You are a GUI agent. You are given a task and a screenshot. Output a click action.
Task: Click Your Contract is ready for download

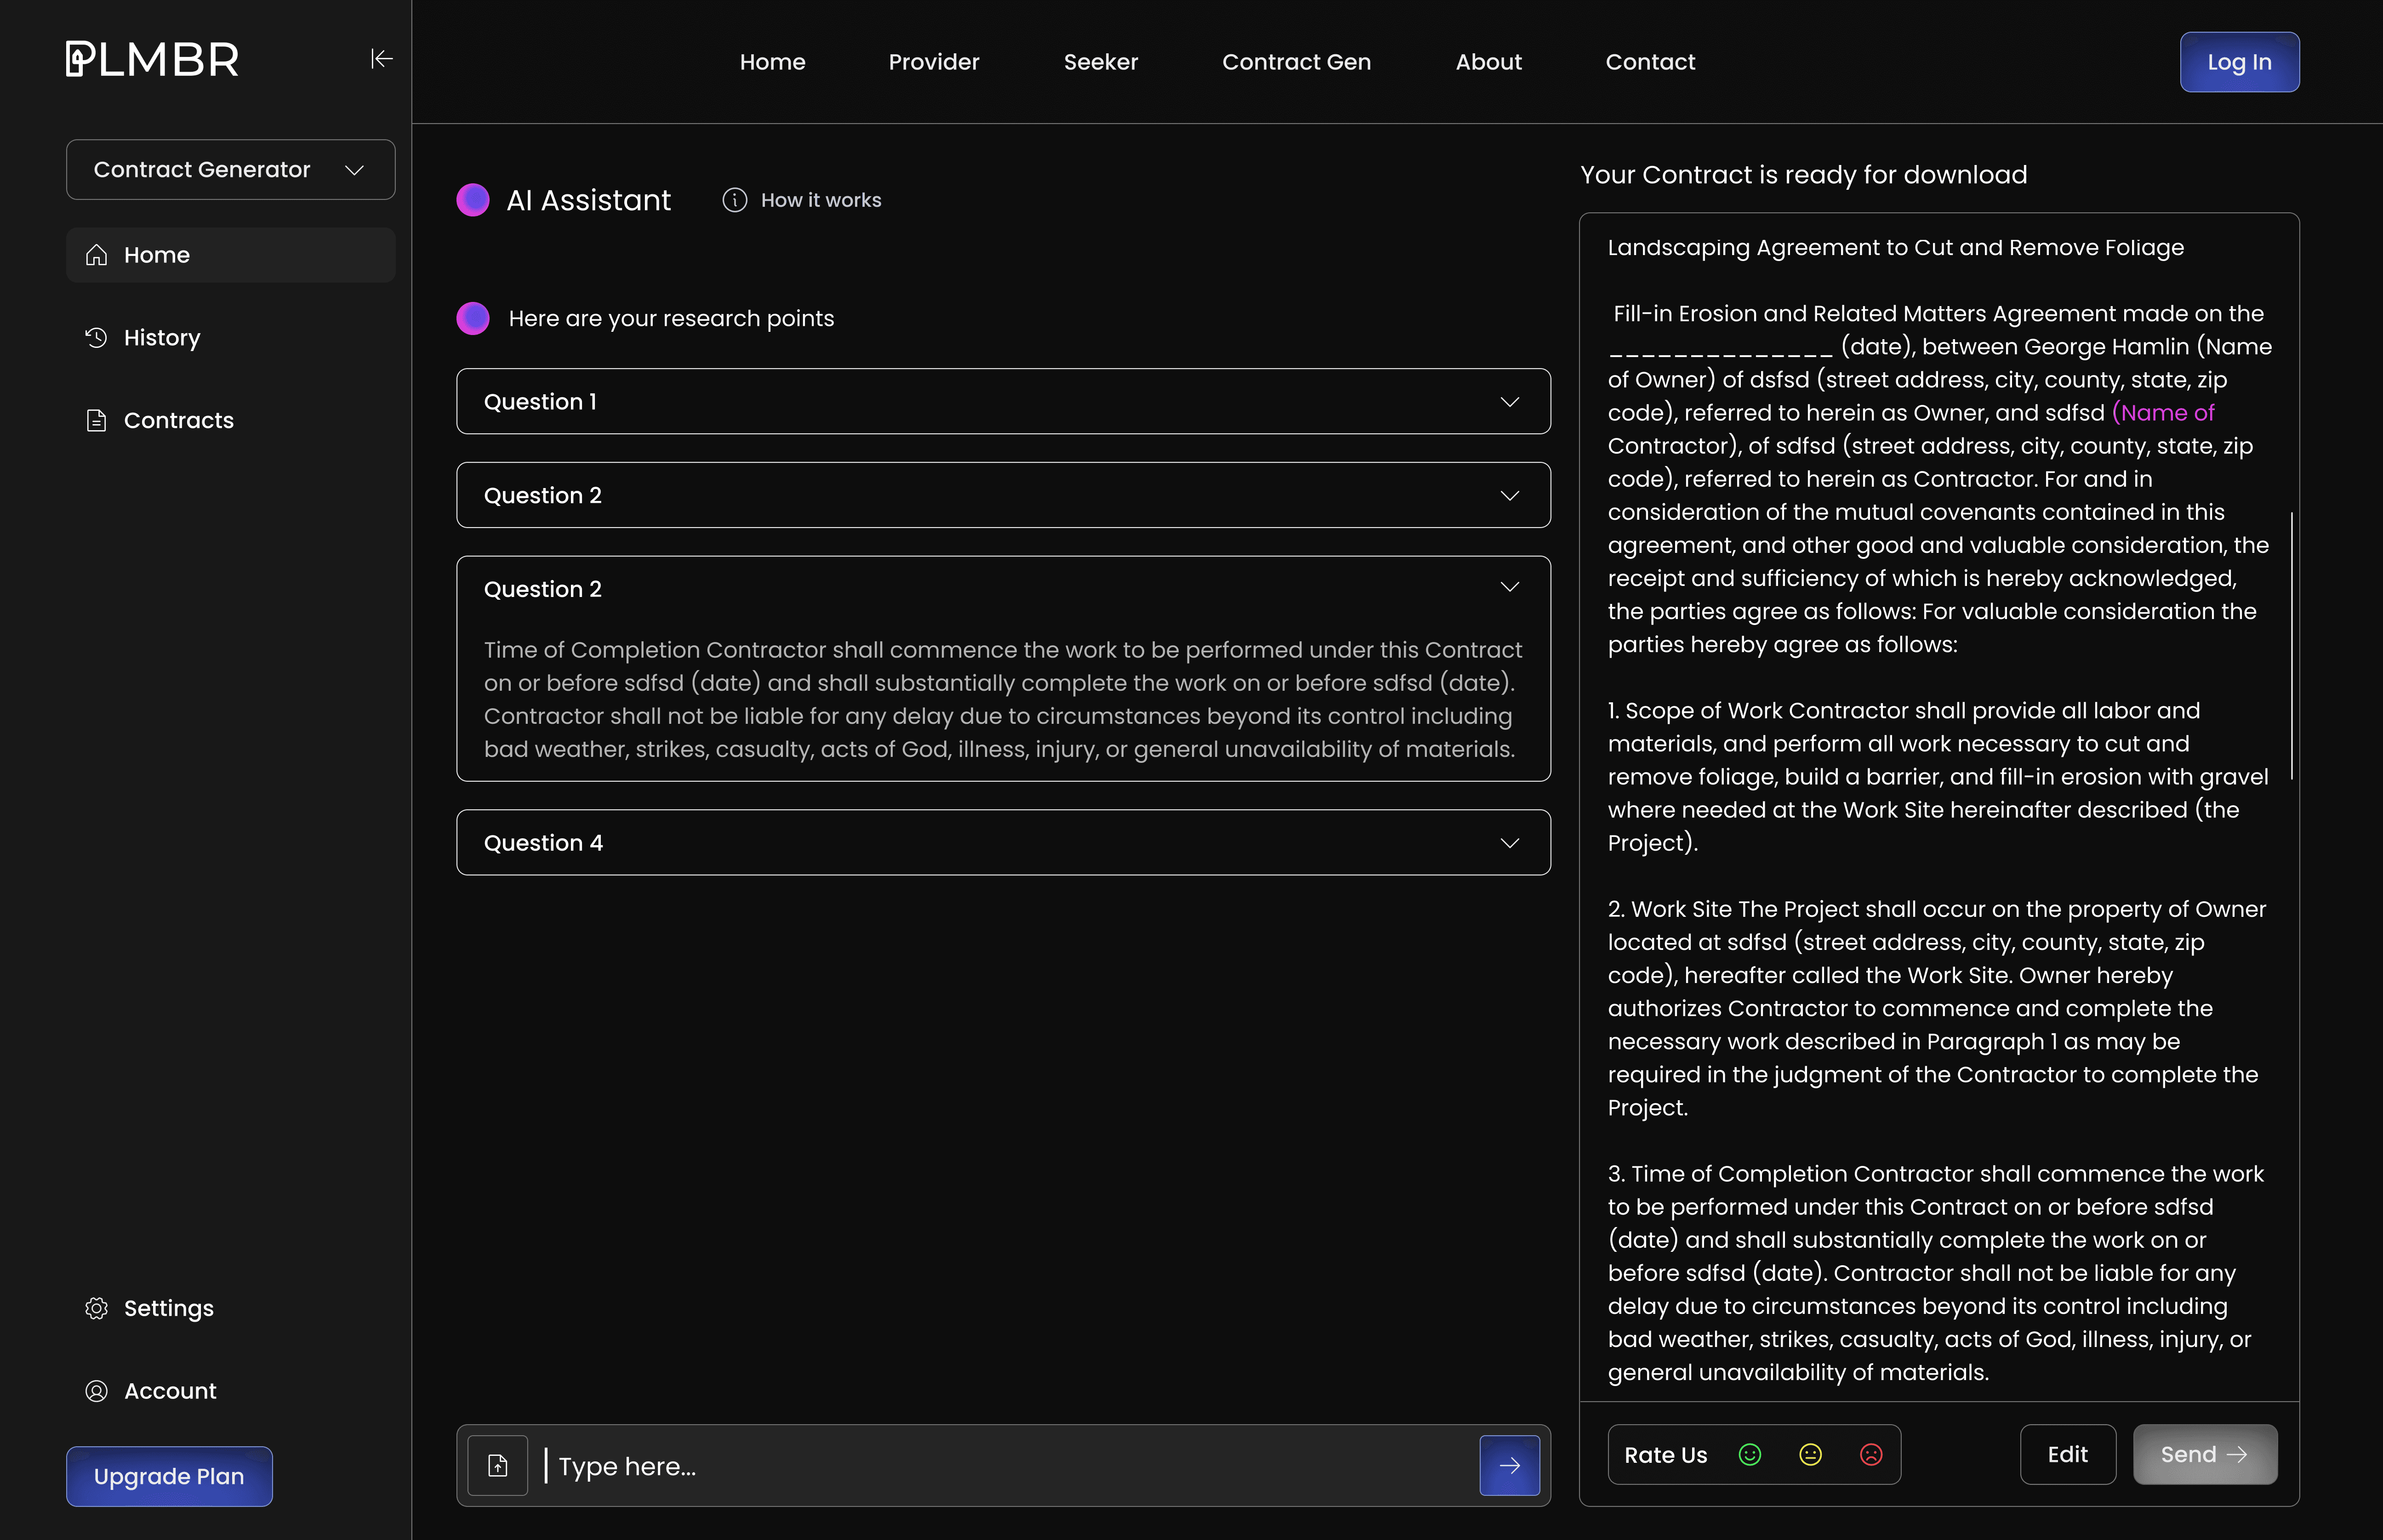coord(1803,175)
